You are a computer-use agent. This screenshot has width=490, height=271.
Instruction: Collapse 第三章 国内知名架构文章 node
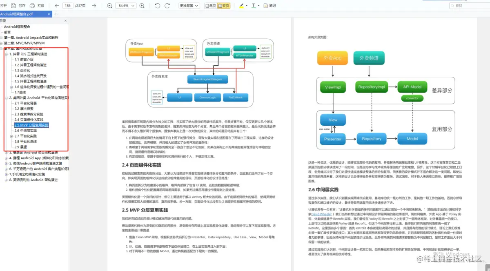click(2, 49)
